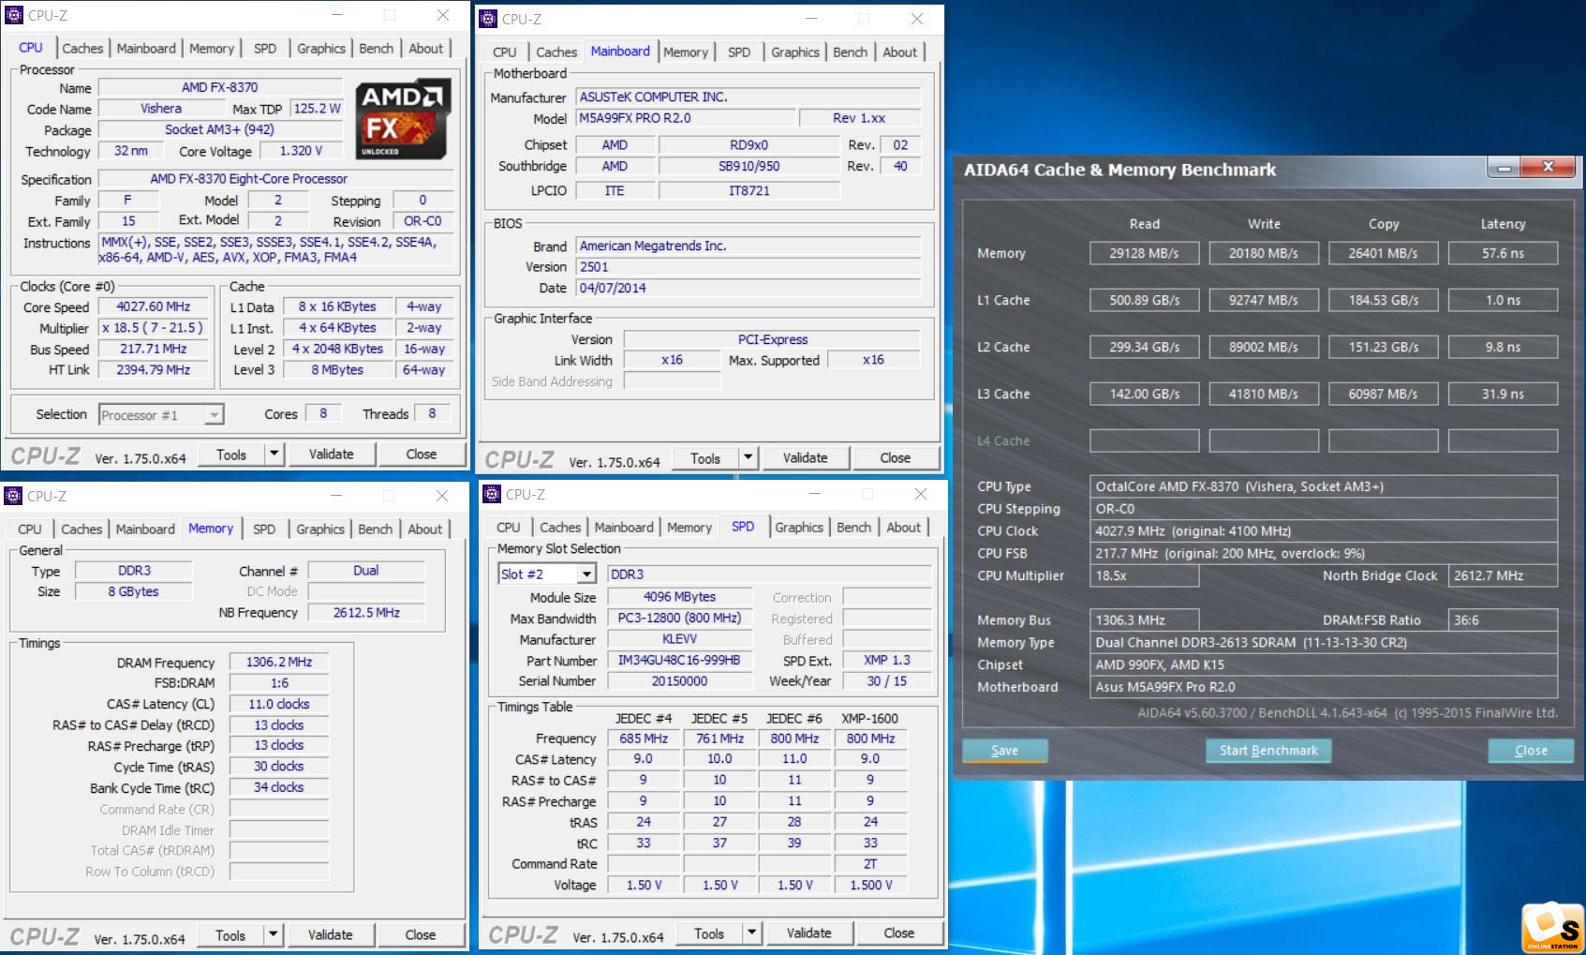Screen dimensions: 1586x955
Task: Click AIDA64 Memory Latency 57.6 ns field
Action: pos(1503,253)
